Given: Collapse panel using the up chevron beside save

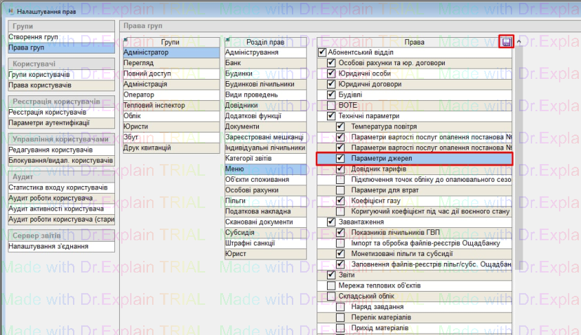Looking at the screenshot, I should click(518, 42).
